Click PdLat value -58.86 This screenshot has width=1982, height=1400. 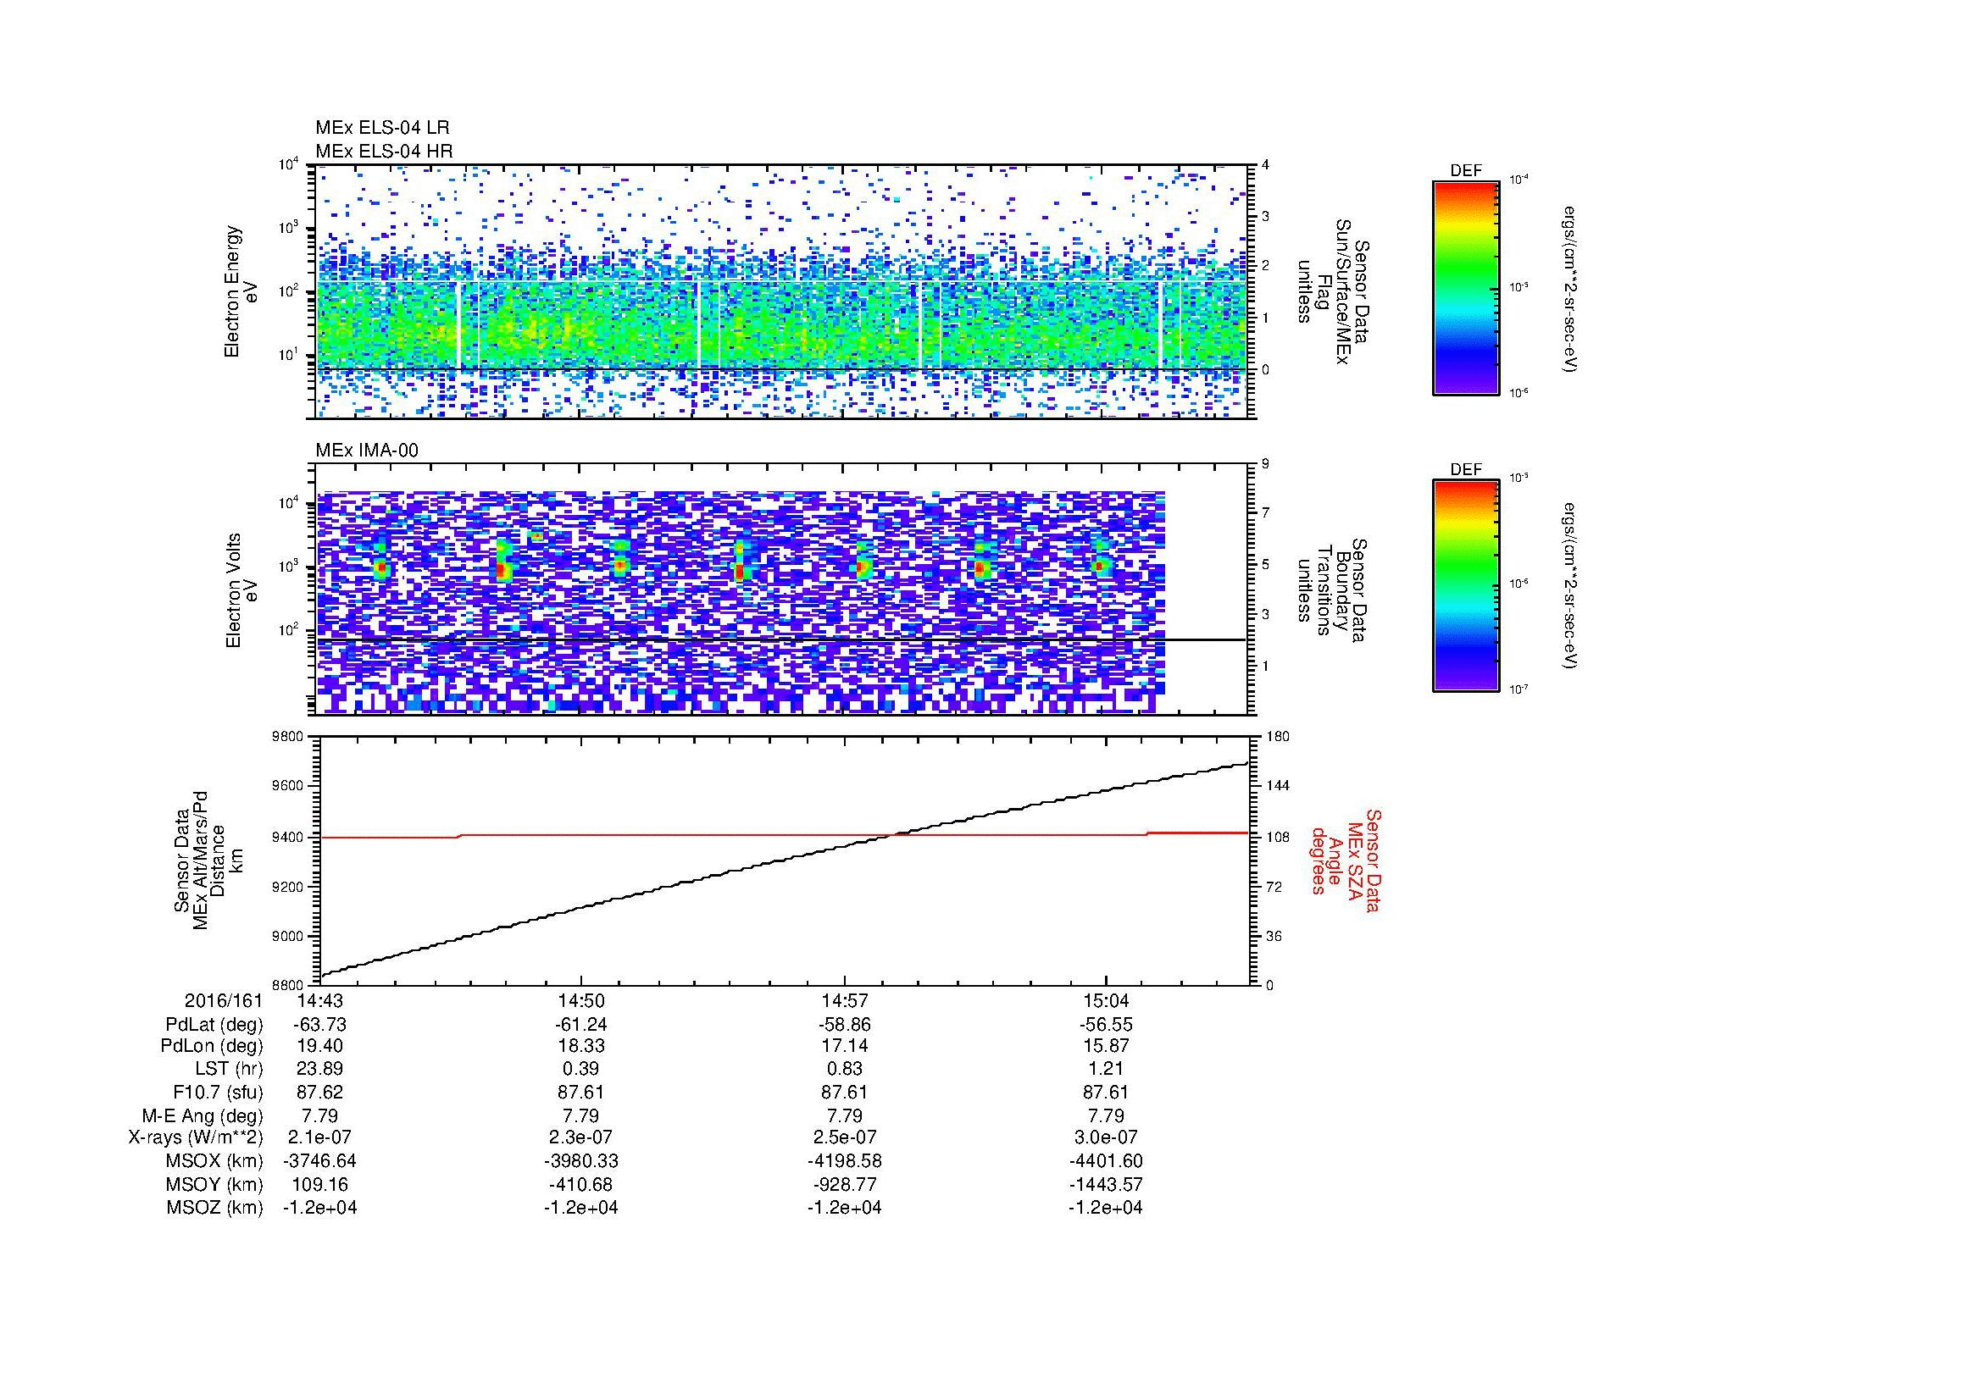[844, 1025]
